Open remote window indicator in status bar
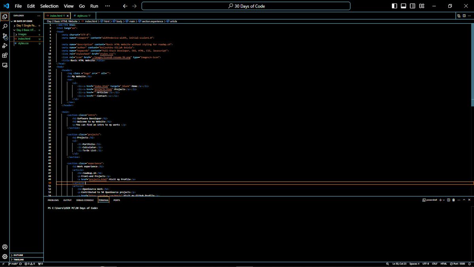Screen dimensions: 474x267 coord(3,264)
